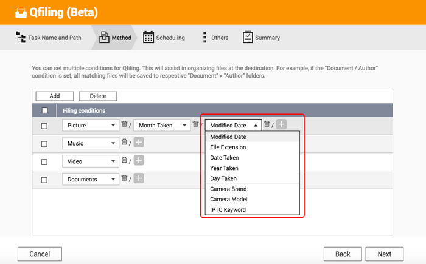Image resolution: width=426 pixels, height=264 pixels.
Task: Click trash icon in Video row
Action: pyautogui.click(x=124, y=160)
